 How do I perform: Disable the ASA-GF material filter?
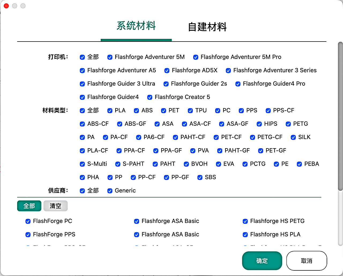(x=222, y=124)
